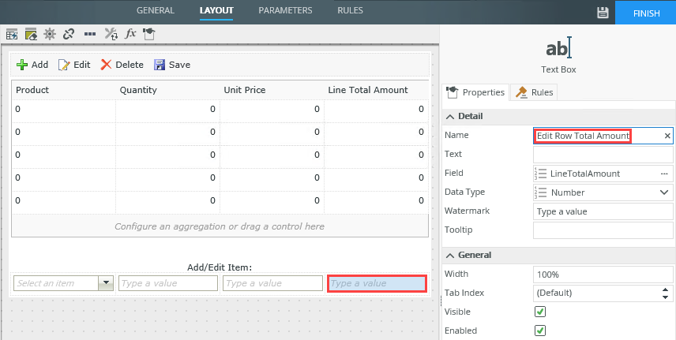
Task: Uncheck the Visible checkbox
Action: point(540,312)
